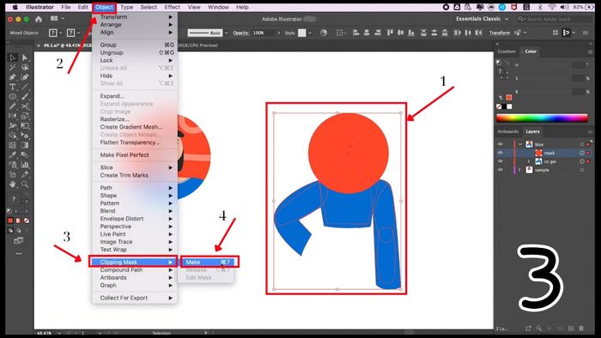Click the color spectrum bar
Screen dimensions: 601x338
542,118
